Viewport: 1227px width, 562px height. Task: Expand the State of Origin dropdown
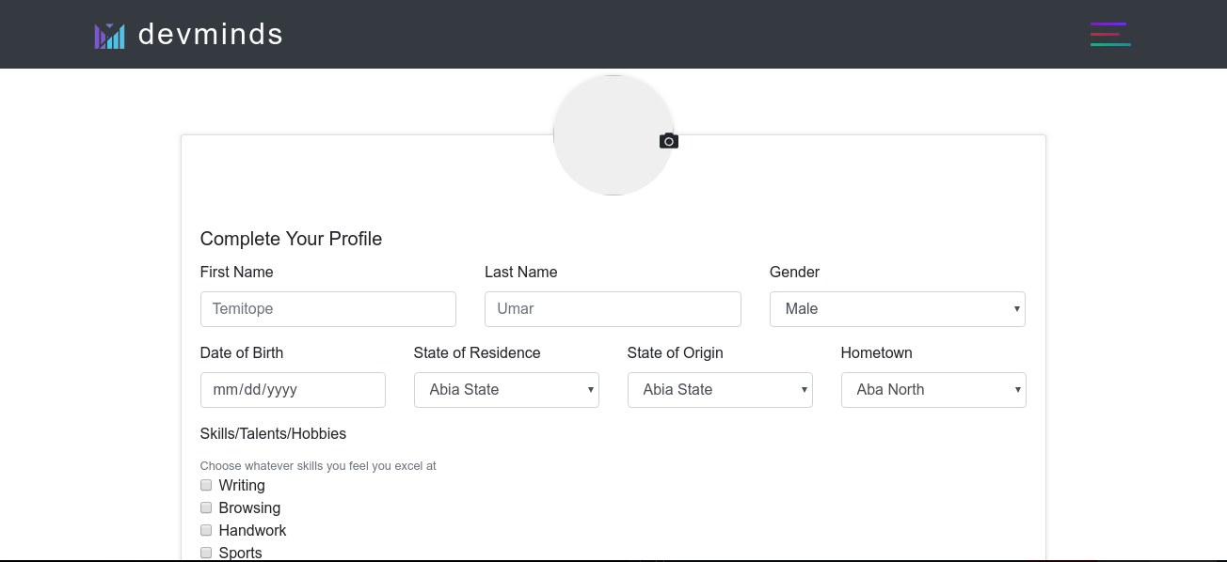click(x=720, y=390)
